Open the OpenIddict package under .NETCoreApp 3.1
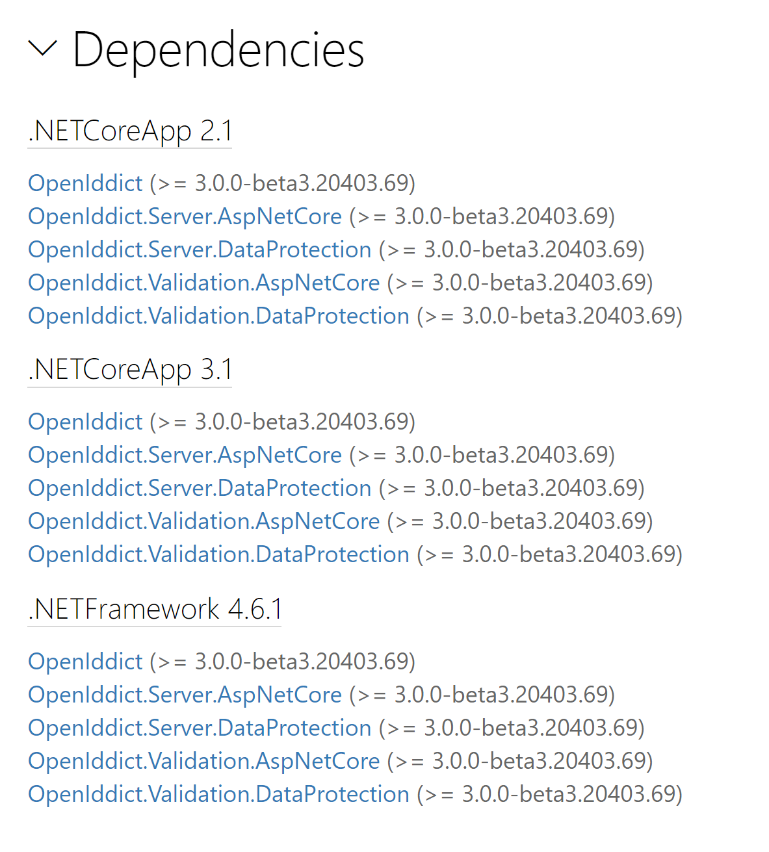The height and width of the screenshot is (852, 769). 85,422
